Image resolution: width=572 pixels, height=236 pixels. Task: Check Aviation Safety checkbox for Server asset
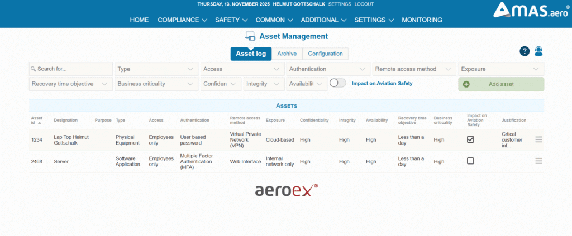[470, 161]
